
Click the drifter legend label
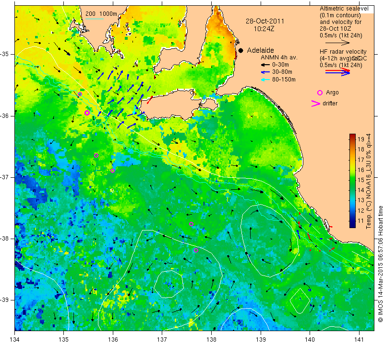pos(330,103)
